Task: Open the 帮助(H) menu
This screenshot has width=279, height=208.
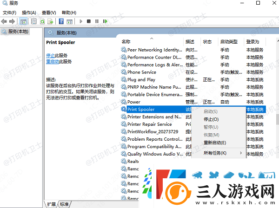Action: [x=69, y=13]
